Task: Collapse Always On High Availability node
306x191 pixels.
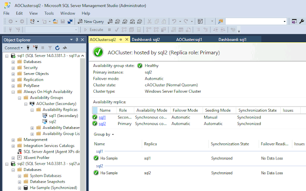Action: 13,92
